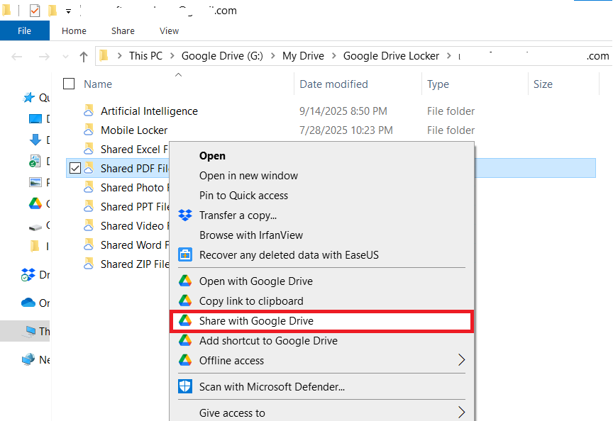Sort by the Date modified column header
This screenshot has height=421, width=613.
[333, 84]
